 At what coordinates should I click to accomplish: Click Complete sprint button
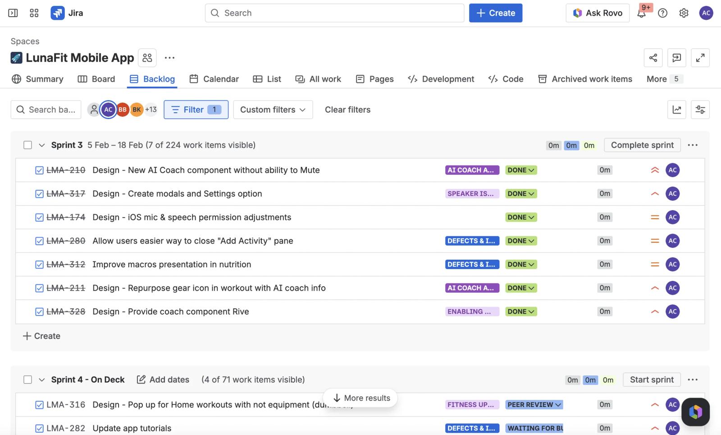pos(642,145)
